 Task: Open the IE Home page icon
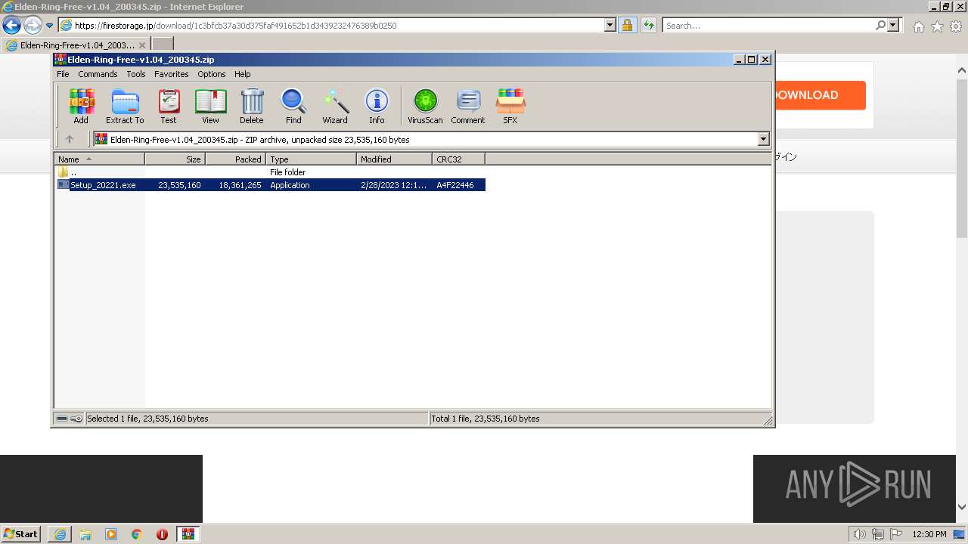pos(918,26)
